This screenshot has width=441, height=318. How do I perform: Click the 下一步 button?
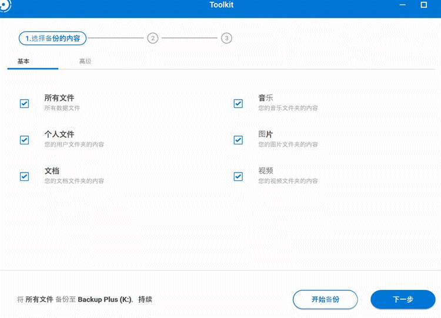pos(403,299)
